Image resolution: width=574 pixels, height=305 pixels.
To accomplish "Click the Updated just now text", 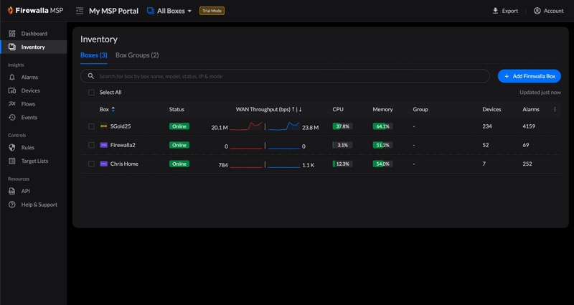I will 540,93.
